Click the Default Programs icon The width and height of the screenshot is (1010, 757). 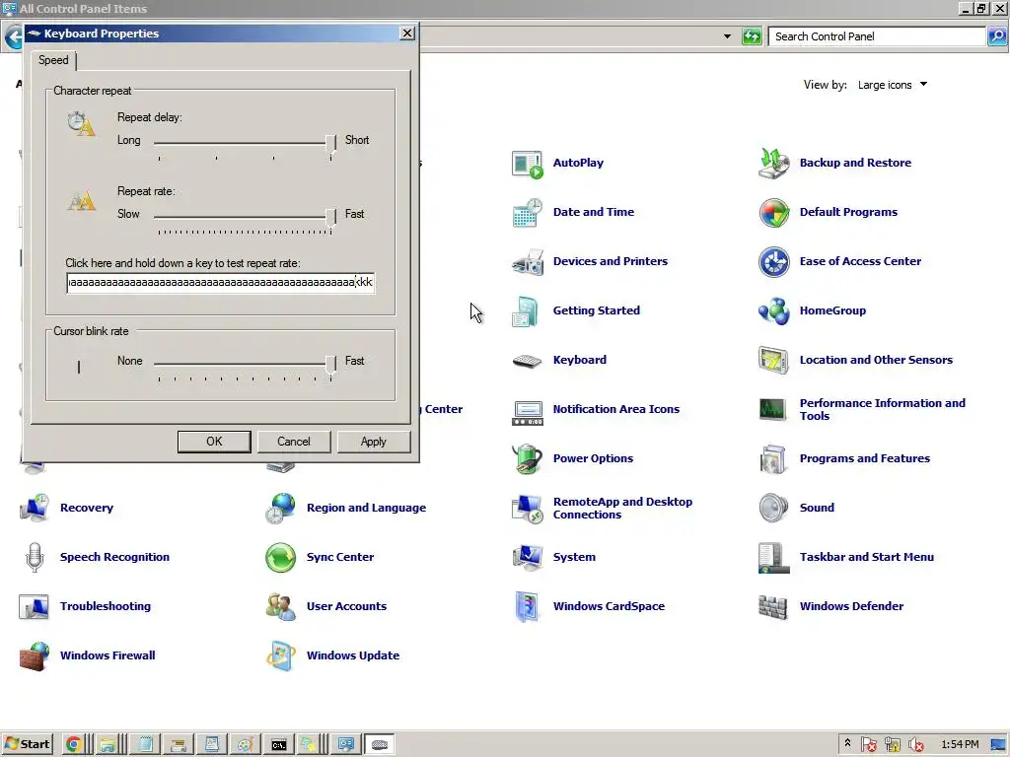click(x=773, y=213)
